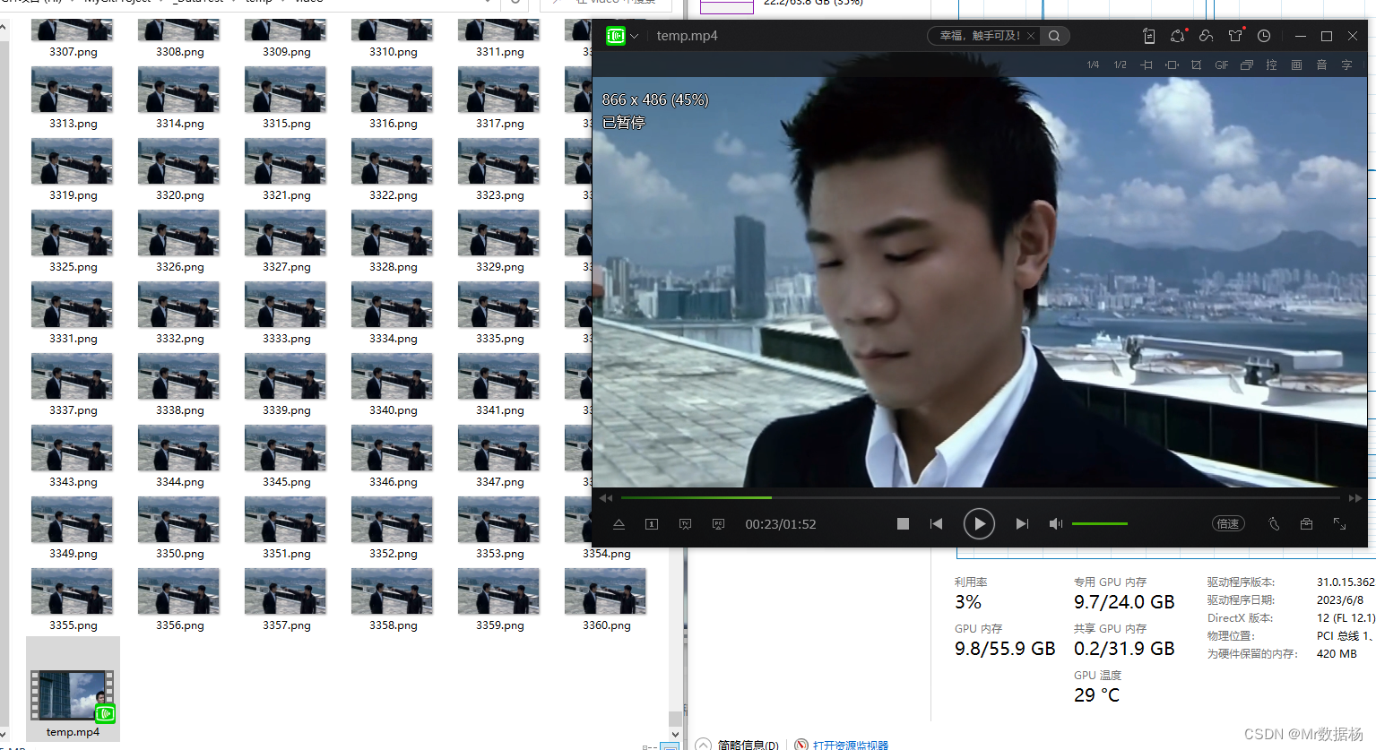1376x750 pixels.
Task: Expand the dropdown arrow beside the player logo
Action: (635, 37)
